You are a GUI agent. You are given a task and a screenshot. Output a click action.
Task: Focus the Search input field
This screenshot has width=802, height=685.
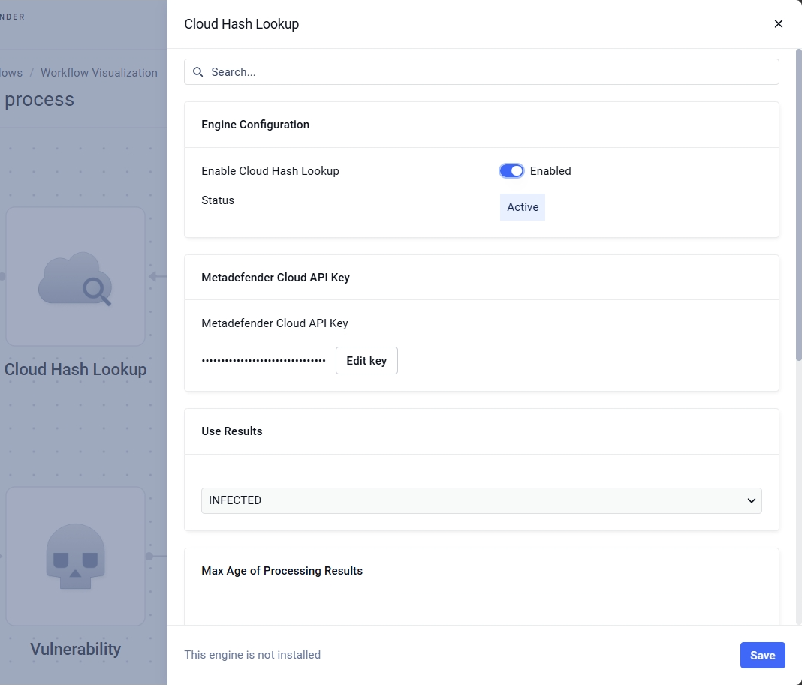481,71
